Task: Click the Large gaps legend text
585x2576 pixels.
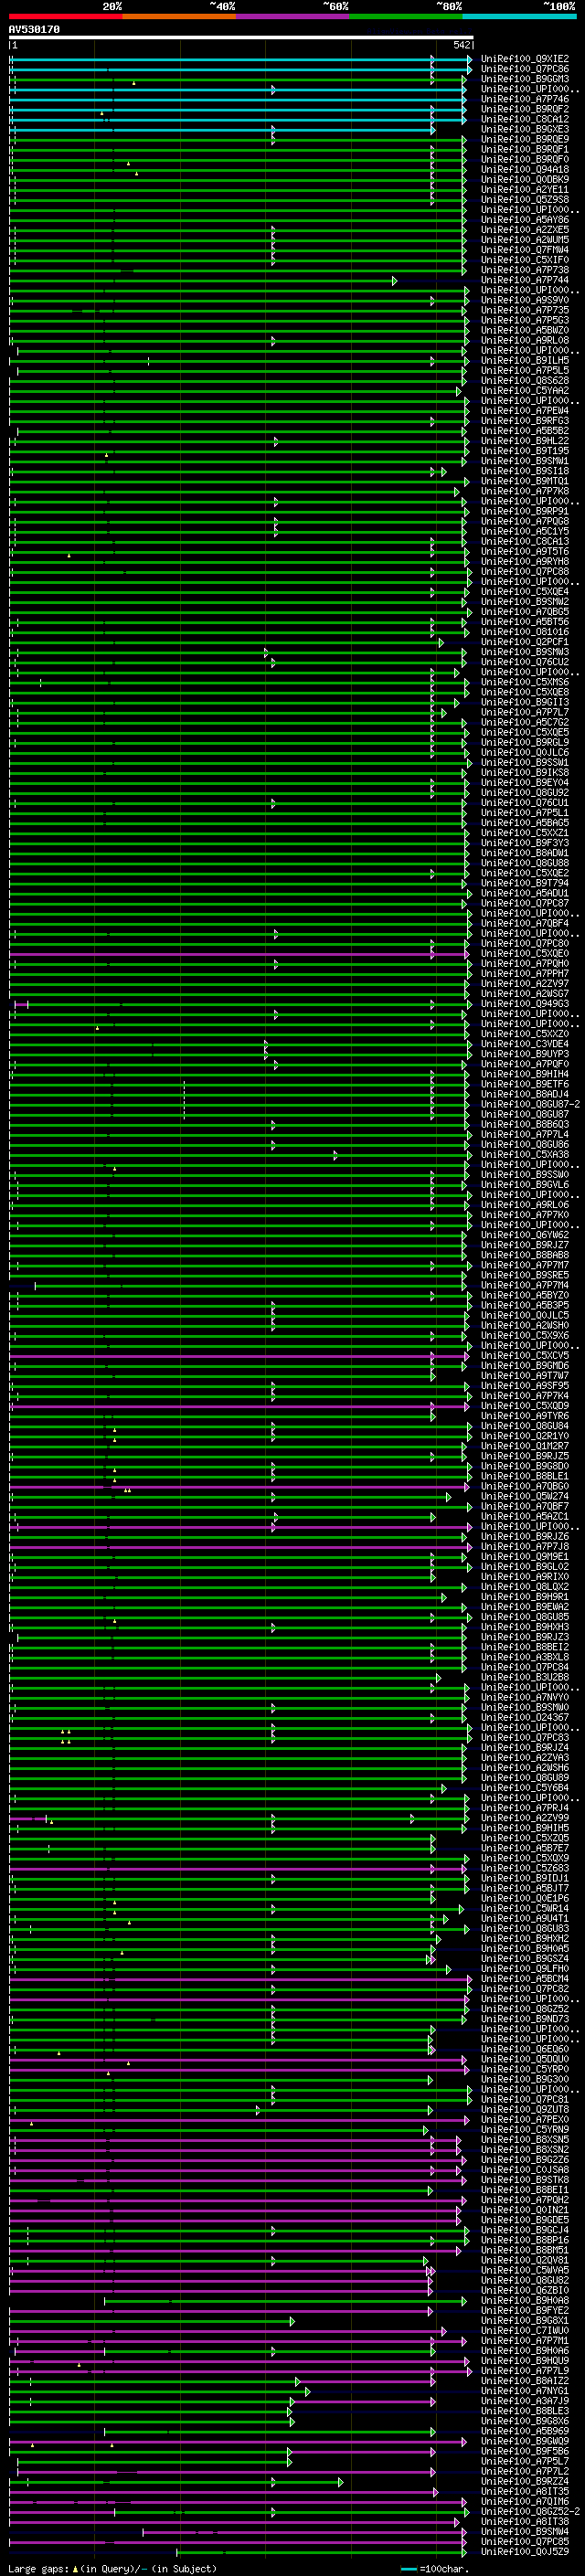Action: pos(112,2568)
